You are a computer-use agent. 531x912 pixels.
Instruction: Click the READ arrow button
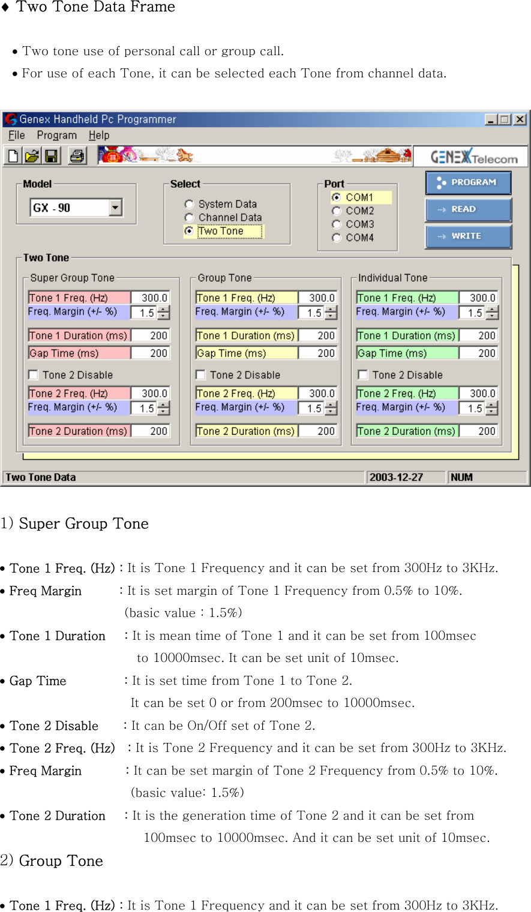pyautogui.click(x=468, y=209)
